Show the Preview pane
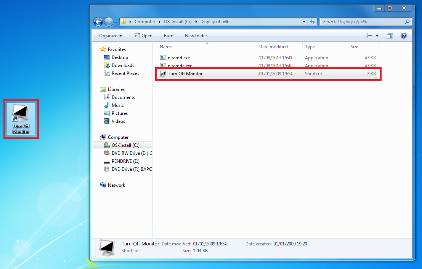The height and width of the screenshot is (269, 422). click(x=390, y=35)
